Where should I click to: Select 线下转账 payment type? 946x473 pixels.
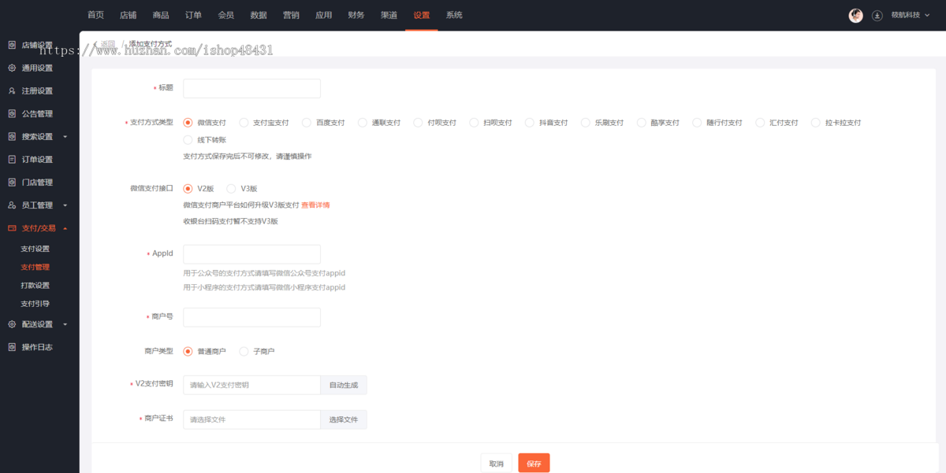tap(188, 140)
